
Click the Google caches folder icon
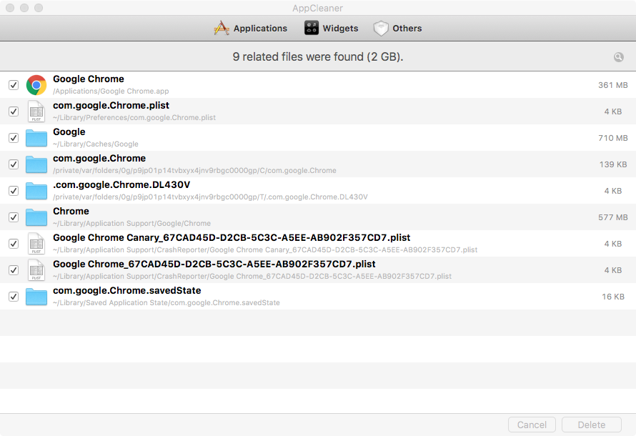coord(36,138)
